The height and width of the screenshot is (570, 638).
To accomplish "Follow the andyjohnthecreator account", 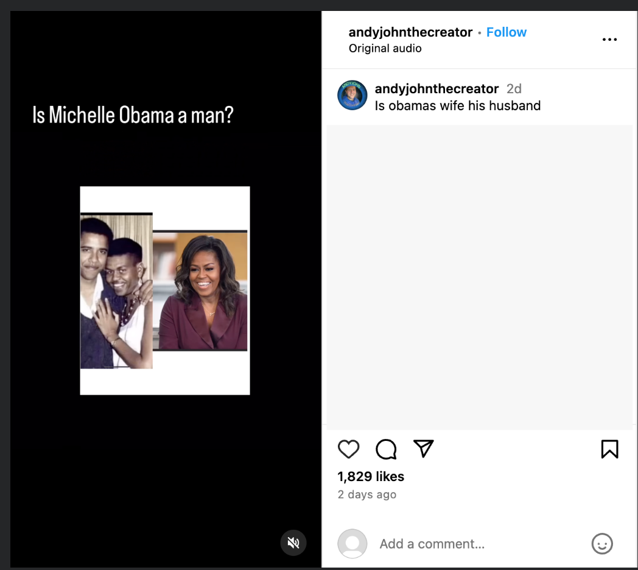I will coord(507,32).
